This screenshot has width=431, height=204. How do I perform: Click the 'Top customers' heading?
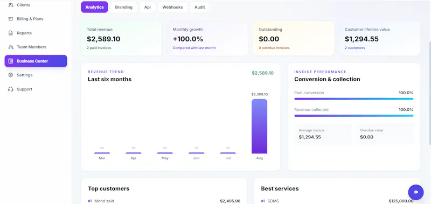(109, 188)
